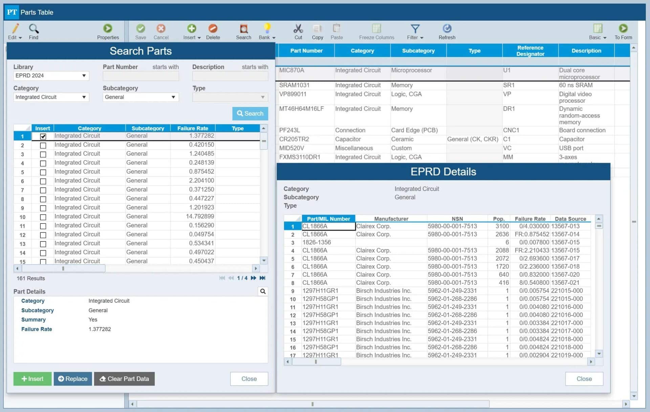Check Insert checkbox for row 5
The image size is (650, 412).
43,172
